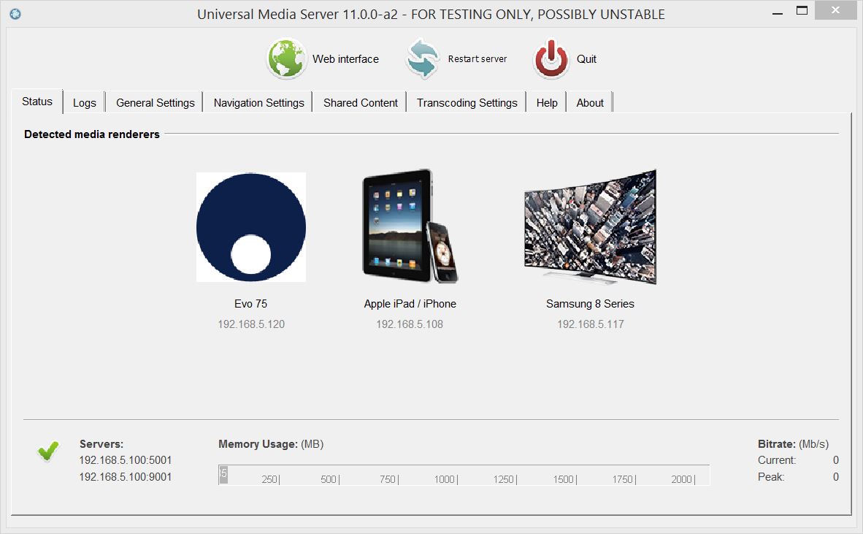Click the Restart server arrows icon

point(422,58)
